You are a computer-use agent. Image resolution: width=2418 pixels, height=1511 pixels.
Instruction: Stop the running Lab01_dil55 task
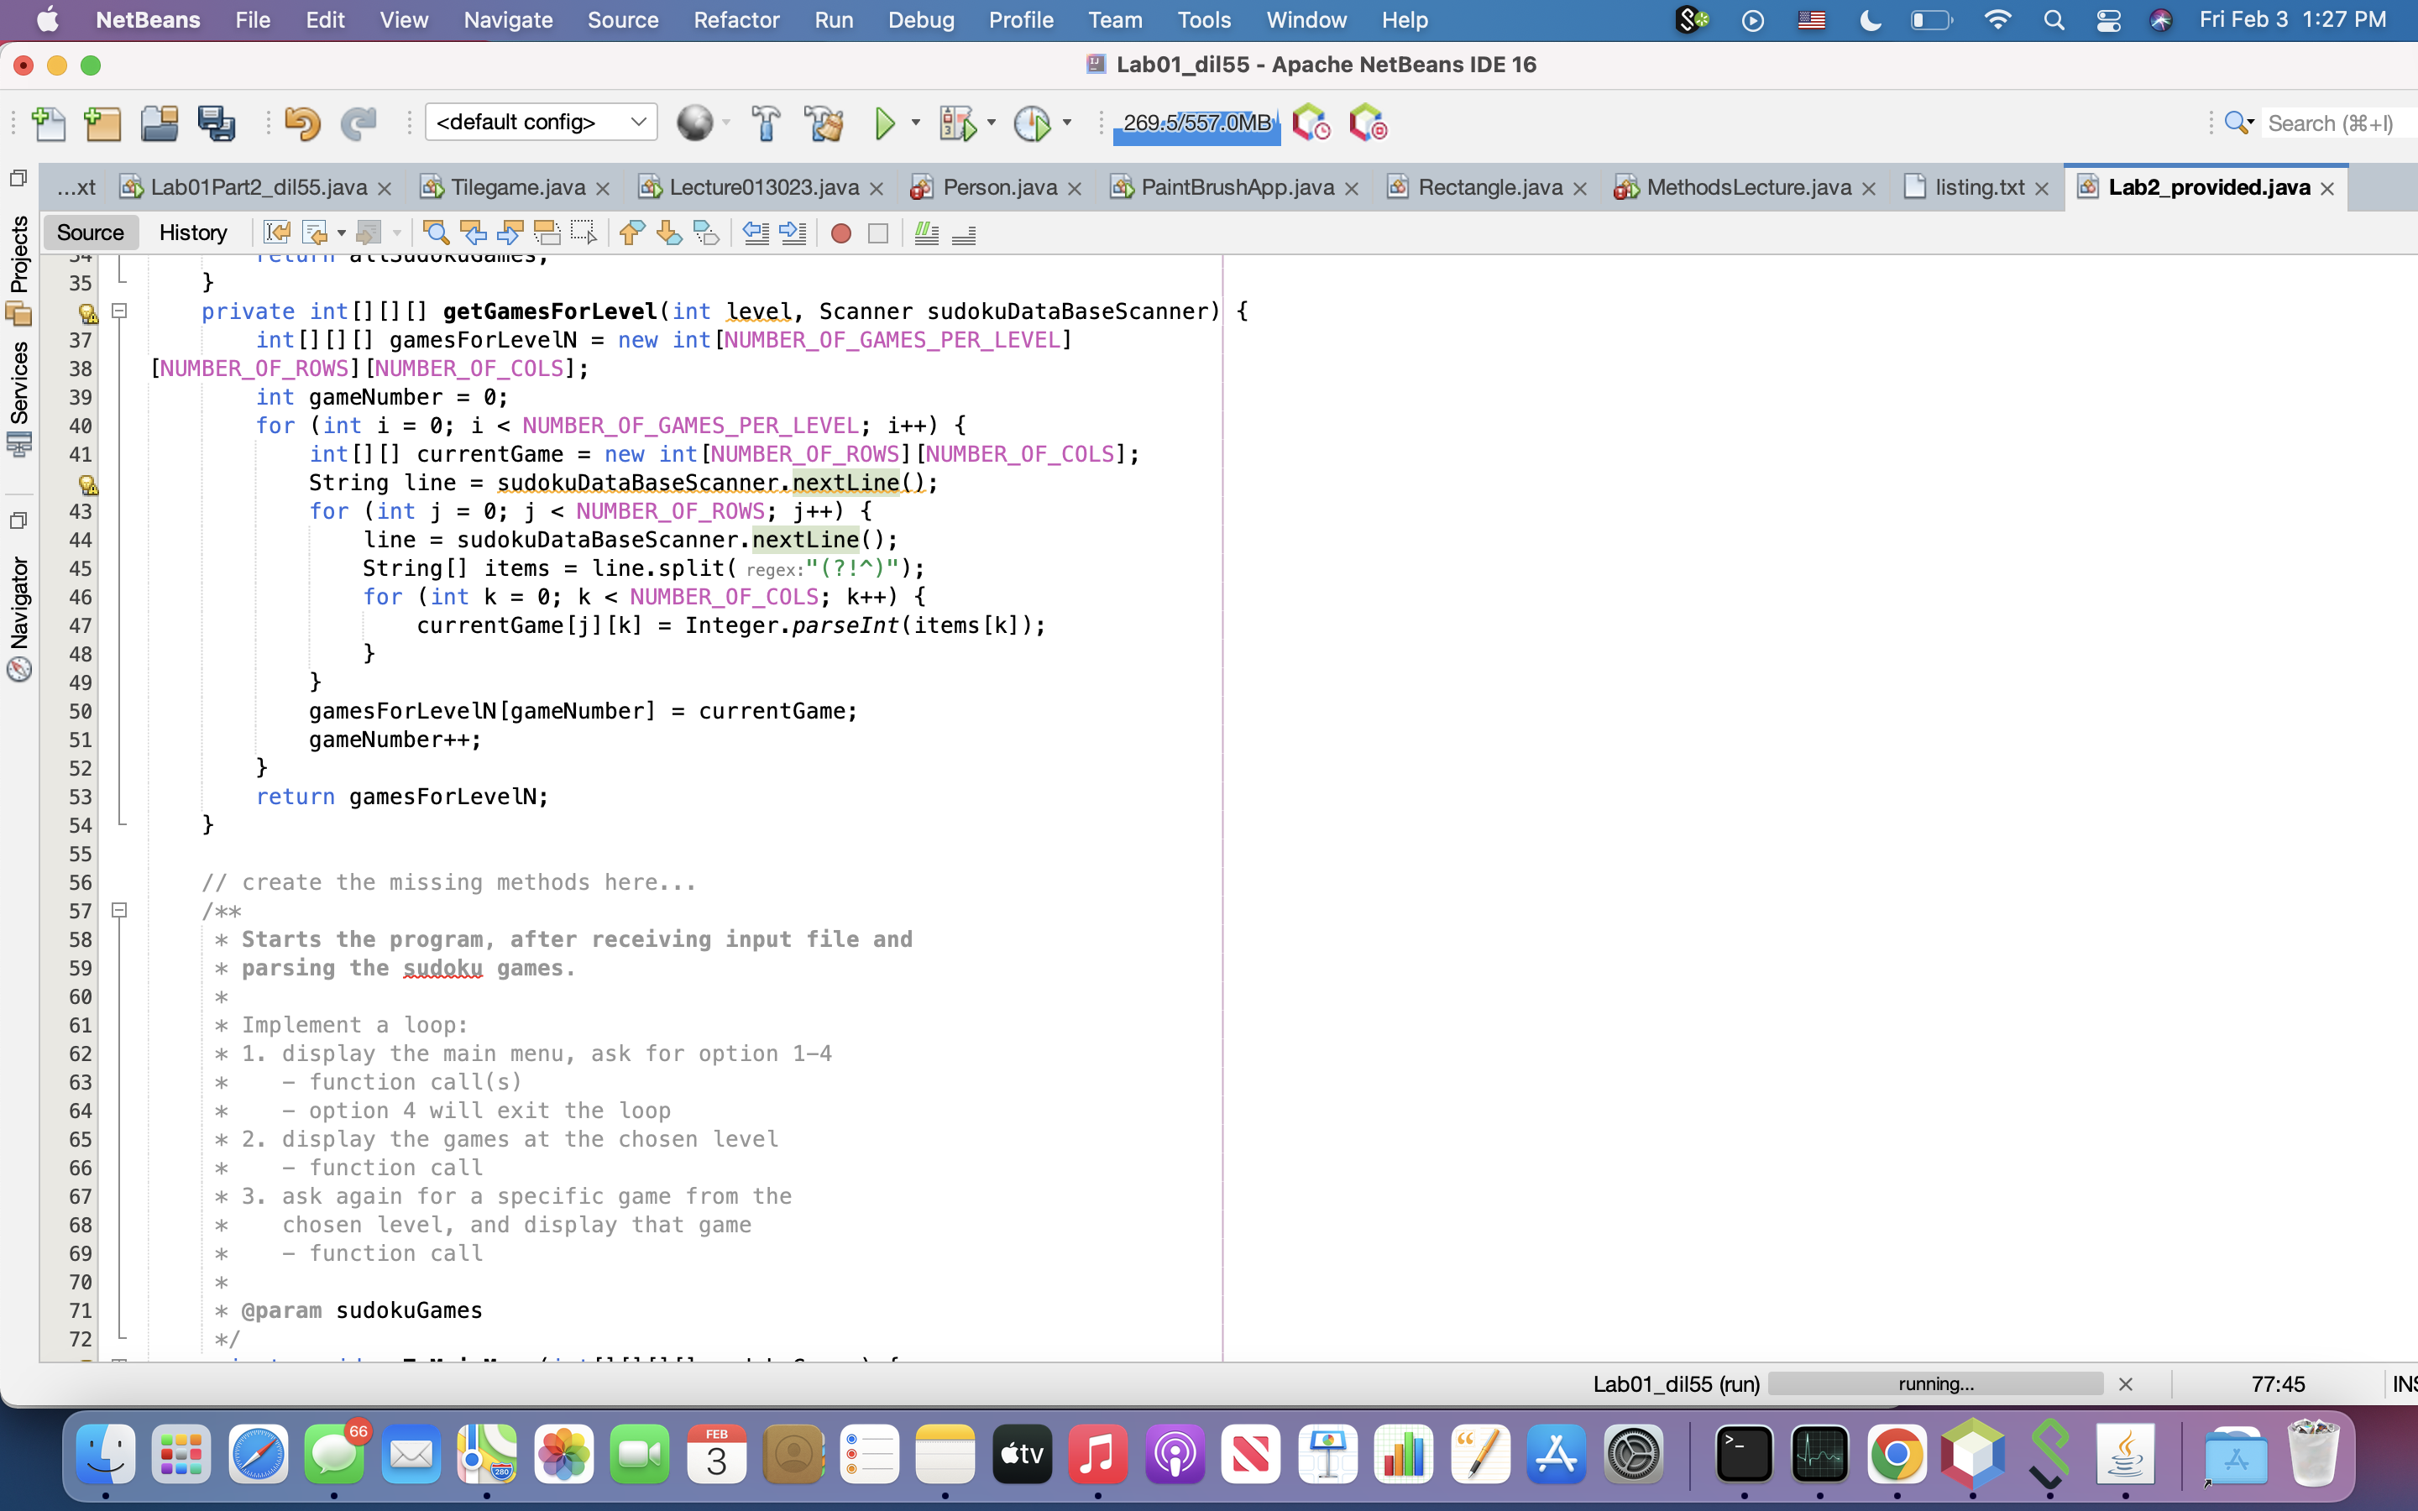click(2126, 1384)
